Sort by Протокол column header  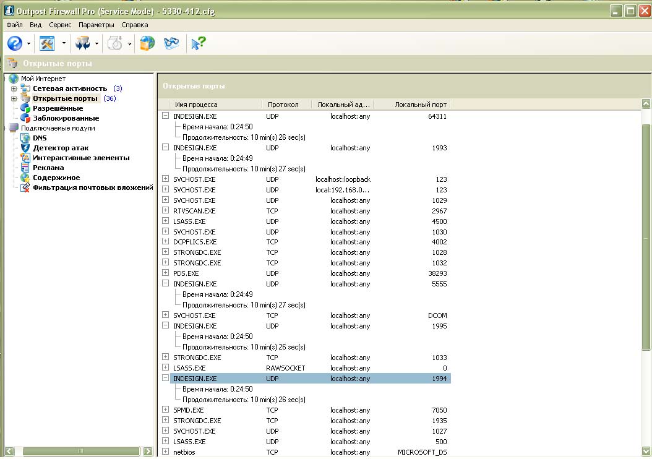[286, 105]
